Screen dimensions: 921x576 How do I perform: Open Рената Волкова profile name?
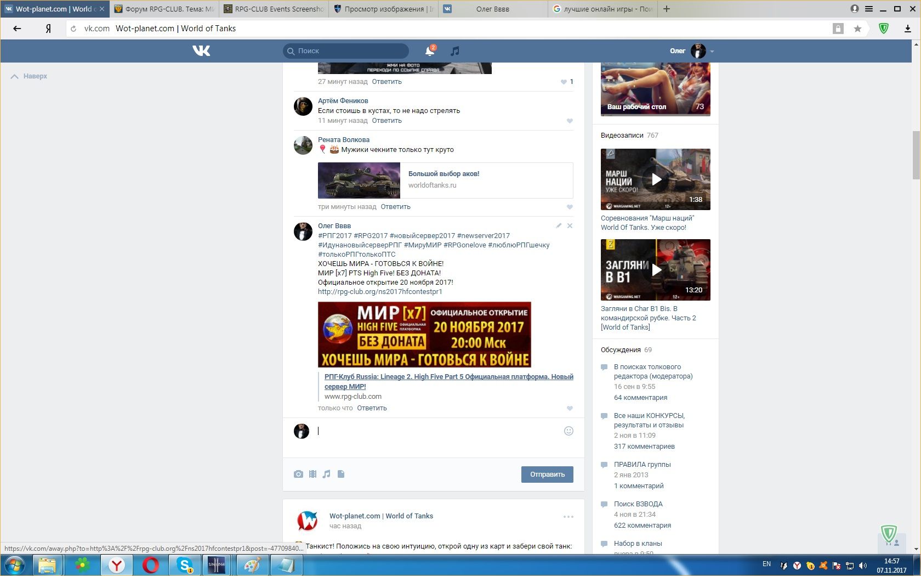pos(344,140)
